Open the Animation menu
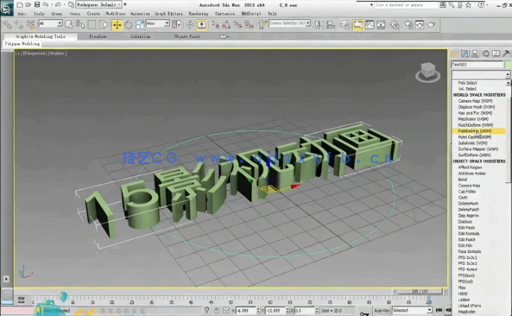512x316 pixels. coord(140,14)
